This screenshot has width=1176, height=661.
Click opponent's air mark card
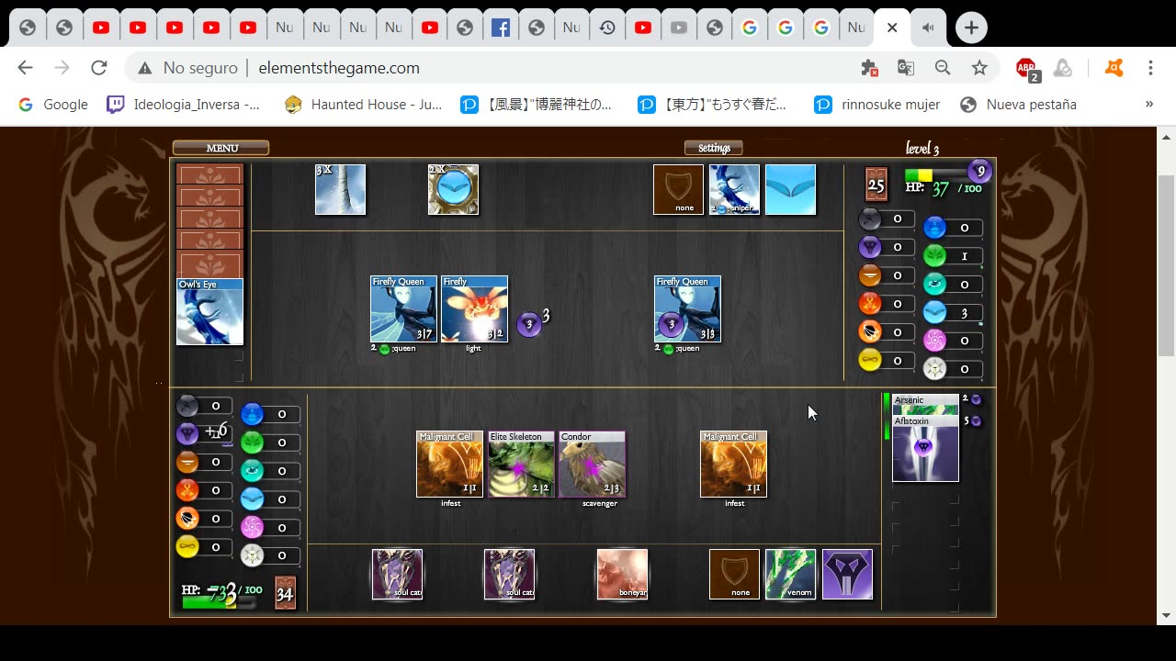(x=790, y=190)
